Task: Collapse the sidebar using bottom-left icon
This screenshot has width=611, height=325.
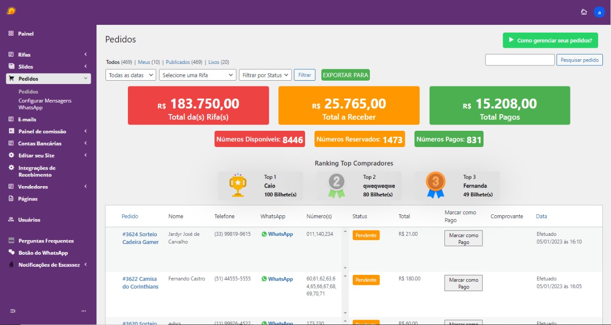Action: [13, 311]
